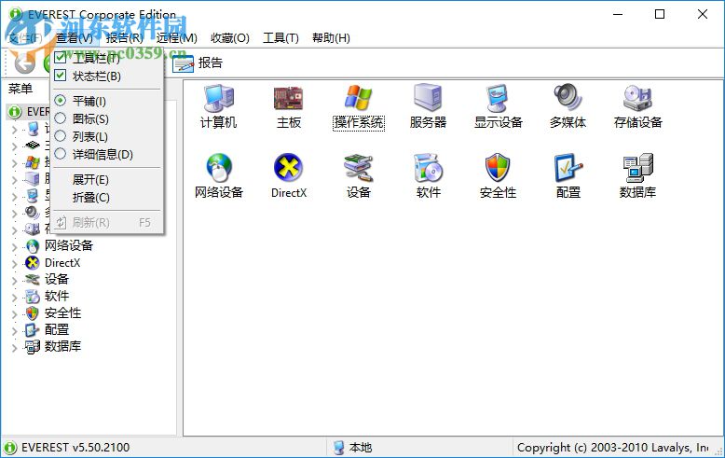This screenshot has height=458, width=725.
Task: Select 数据库 in the tree menu
Action: tap(62, 346)
